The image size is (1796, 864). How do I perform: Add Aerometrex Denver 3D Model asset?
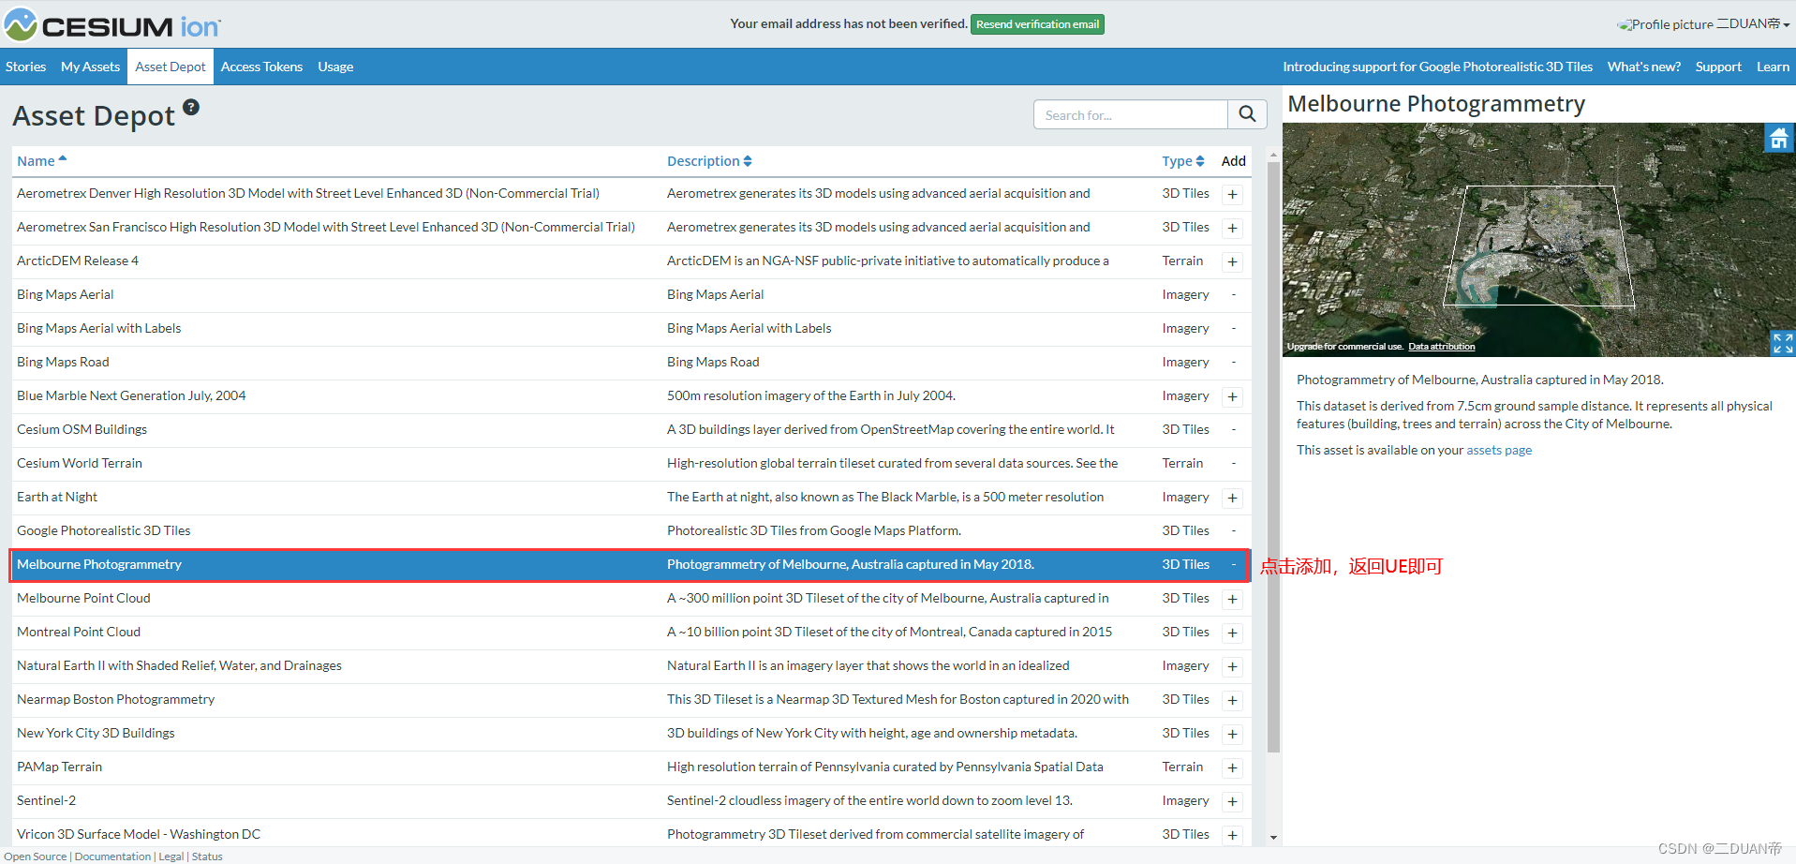click(x=1233, y=195)
